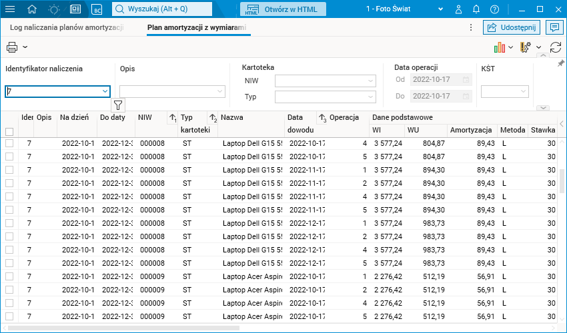The width and height of the screenshot is (567, 333).
Task: Click the Udostępnij button
Action: pos(511,27)
